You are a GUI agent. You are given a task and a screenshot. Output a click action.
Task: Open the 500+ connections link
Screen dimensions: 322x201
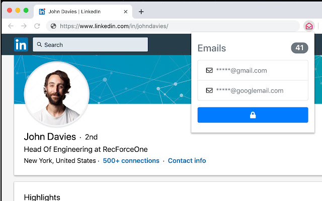pos(131,161)
